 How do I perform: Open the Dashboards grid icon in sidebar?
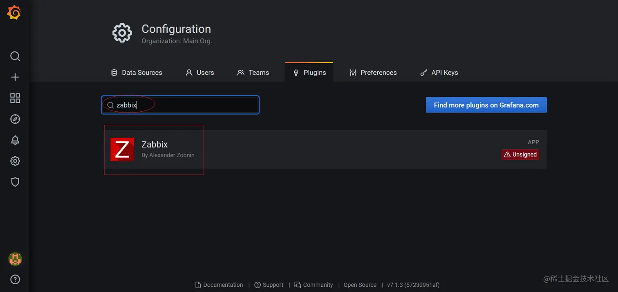(x=15, y=98)
